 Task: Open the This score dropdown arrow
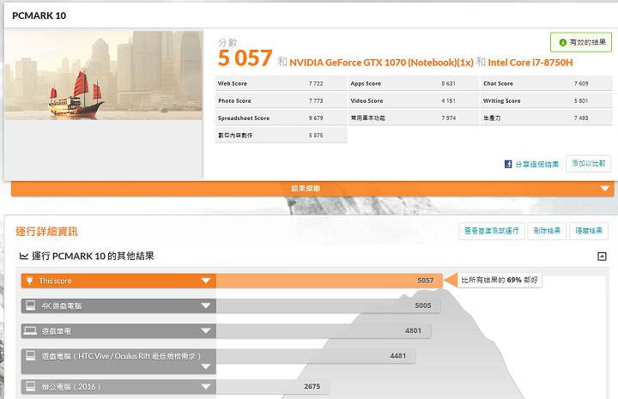[x=205, y=281]
